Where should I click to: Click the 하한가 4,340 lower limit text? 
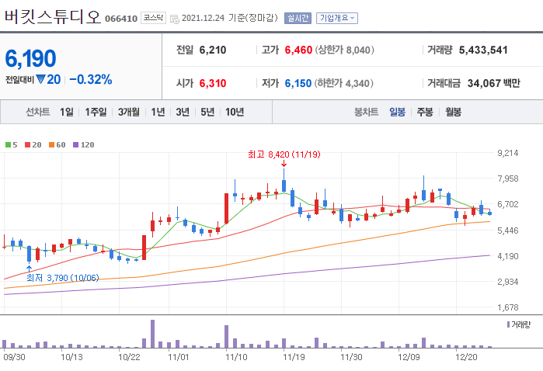(x=343, y=83)
